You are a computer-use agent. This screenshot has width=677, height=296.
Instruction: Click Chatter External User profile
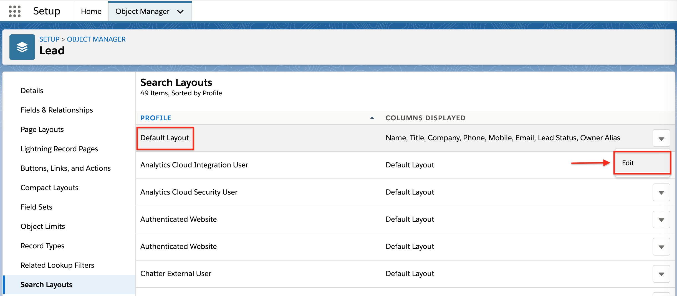pos(176,274)
